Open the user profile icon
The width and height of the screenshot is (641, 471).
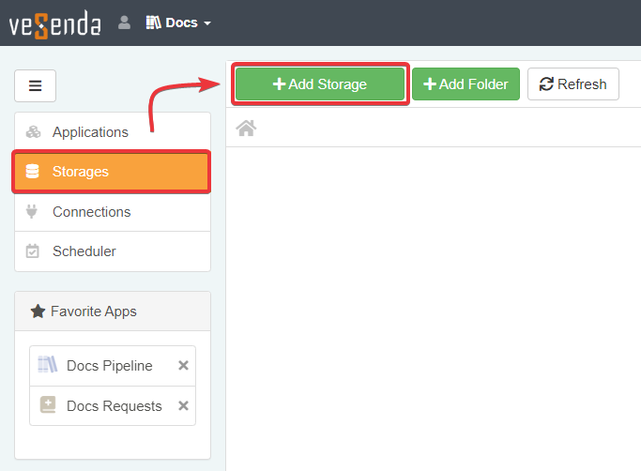click(124, 23)
